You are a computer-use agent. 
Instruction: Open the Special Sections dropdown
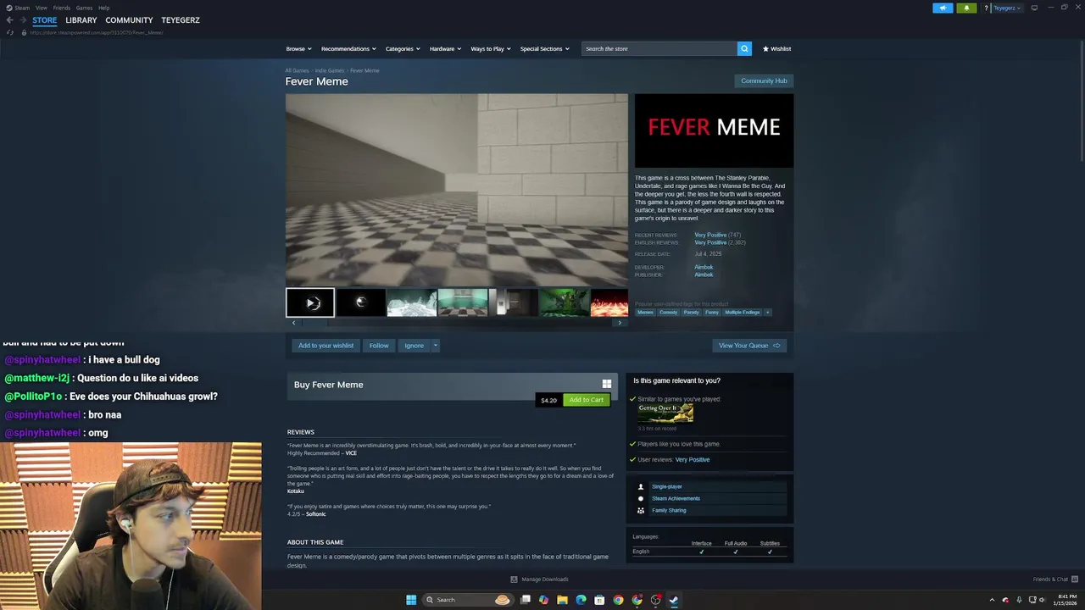tap(544, 48)
